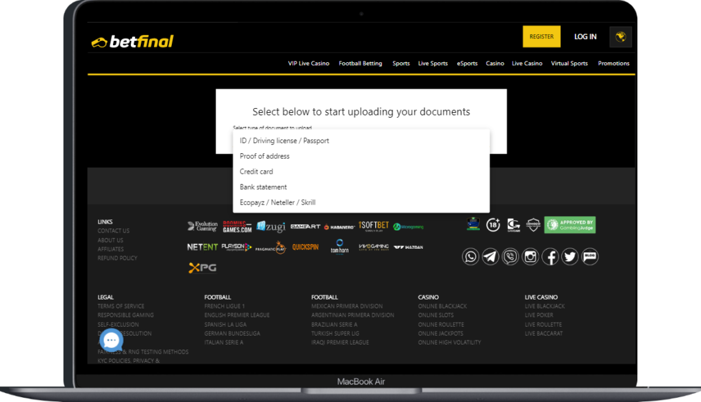Open the Telegram social icon
701x402 pixels.
490,256
